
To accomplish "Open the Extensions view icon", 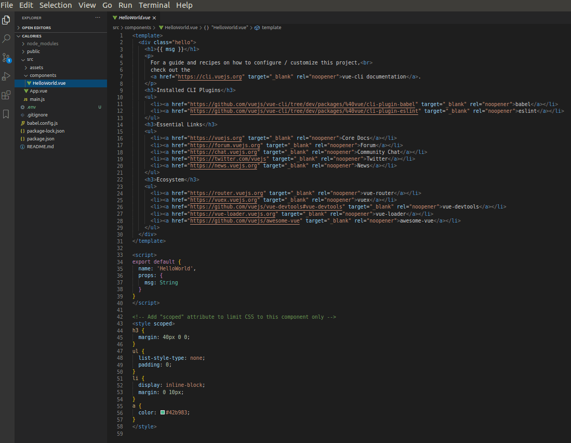I will (x=6, y=95).
